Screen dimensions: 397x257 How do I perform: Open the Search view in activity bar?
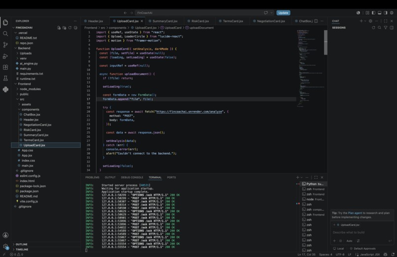(5, 33)
